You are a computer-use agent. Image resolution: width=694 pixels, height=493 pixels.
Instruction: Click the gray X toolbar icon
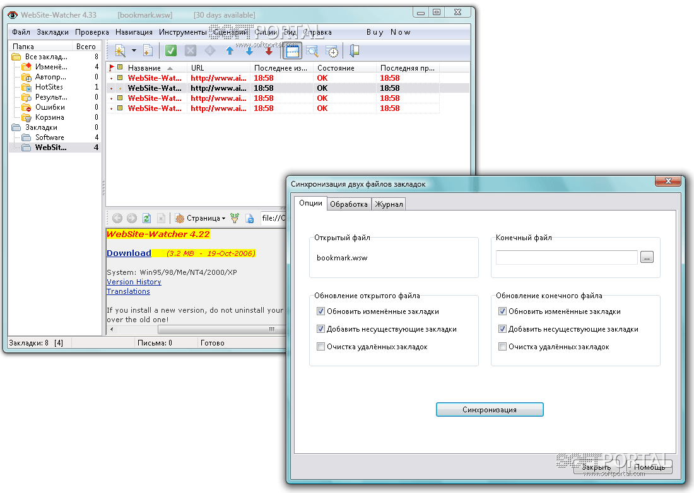[191, 51]
